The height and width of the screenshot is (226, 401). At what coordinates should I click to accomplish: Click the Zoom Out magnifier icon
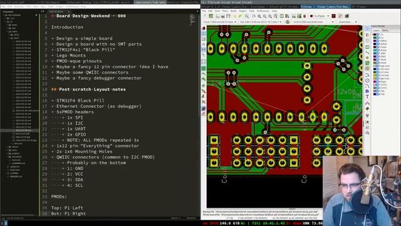click(264, 16)
